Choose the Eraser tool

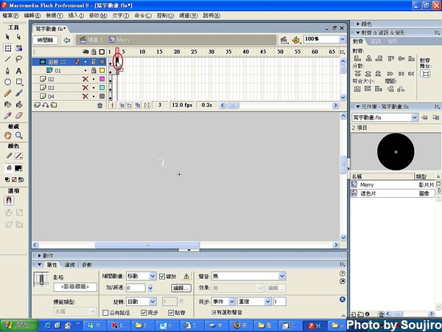(x=18, y=116)
